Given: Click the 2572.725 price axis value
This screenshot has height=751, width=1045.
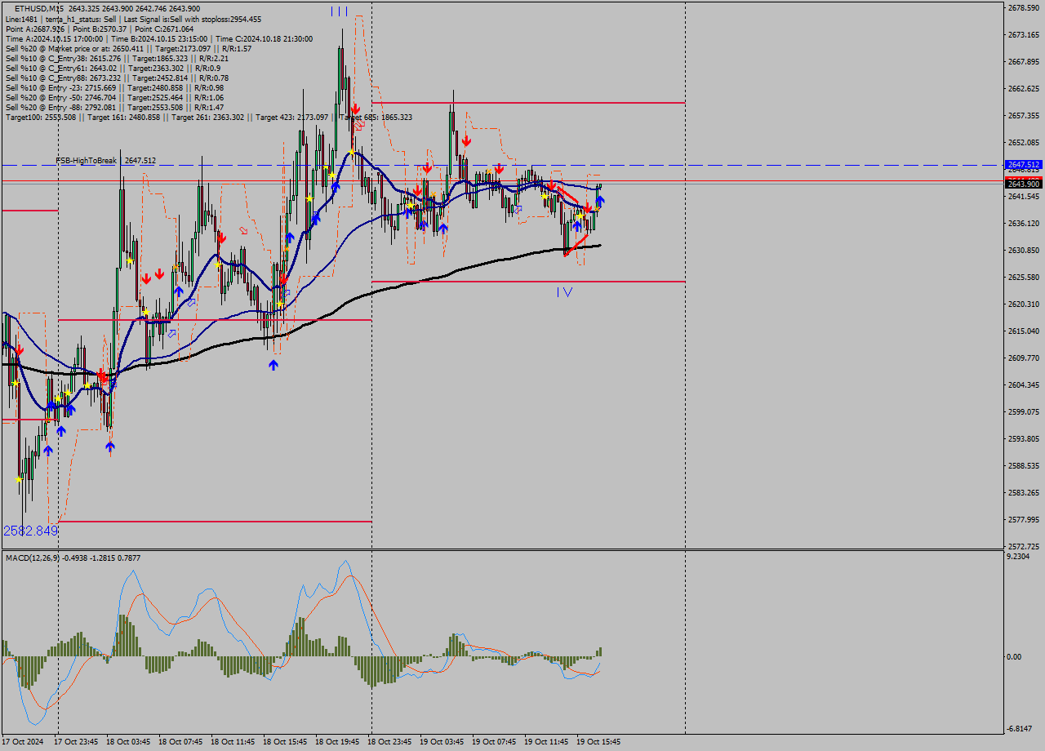Looking at the screenshot, I should click(1024, 547).
